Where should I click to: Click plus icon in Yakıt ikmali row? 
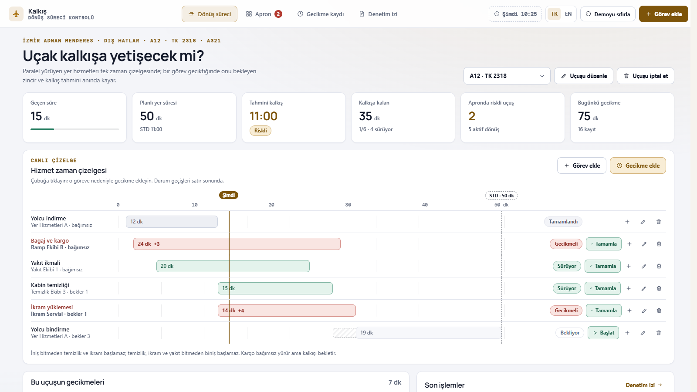(629, 266)
